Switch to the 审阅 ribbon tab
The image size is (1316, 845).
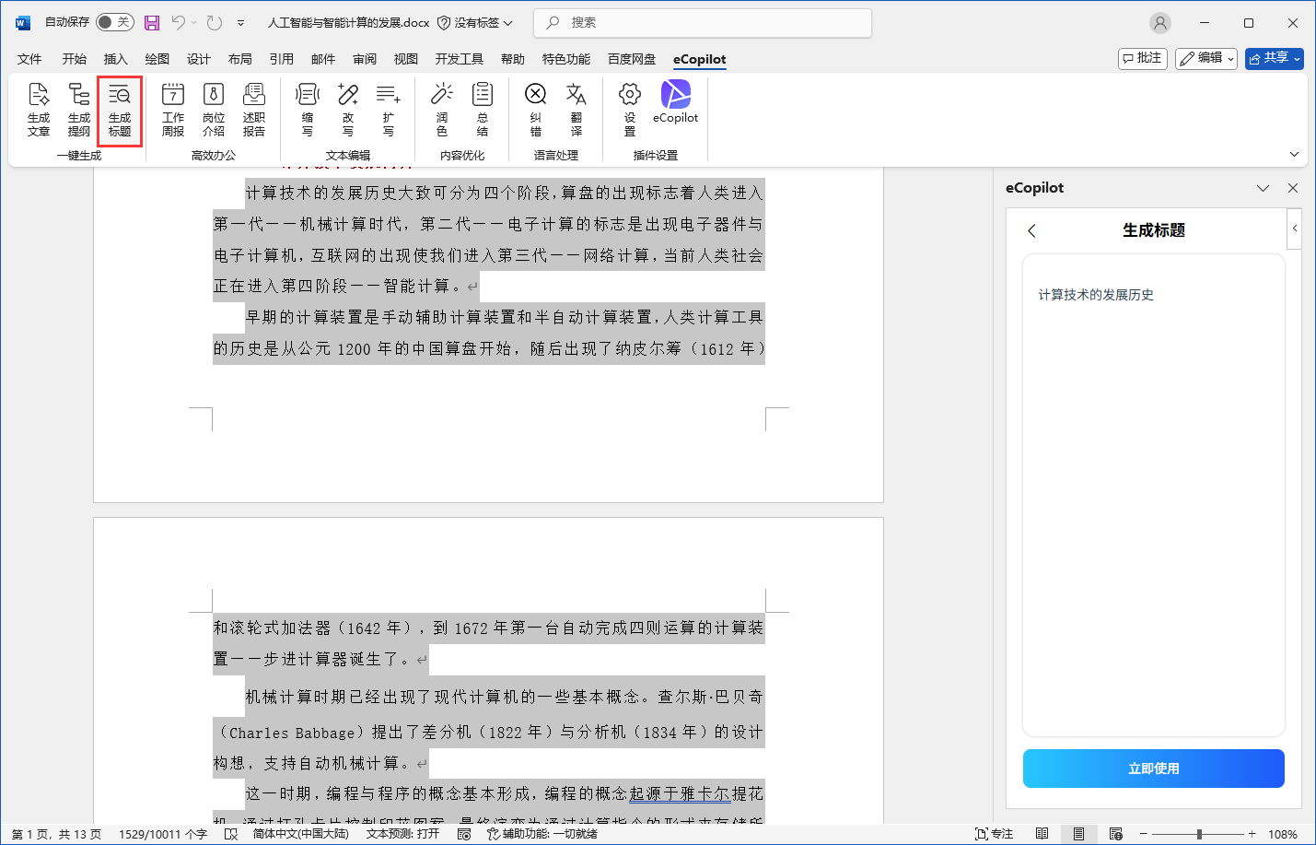point(364,58)
